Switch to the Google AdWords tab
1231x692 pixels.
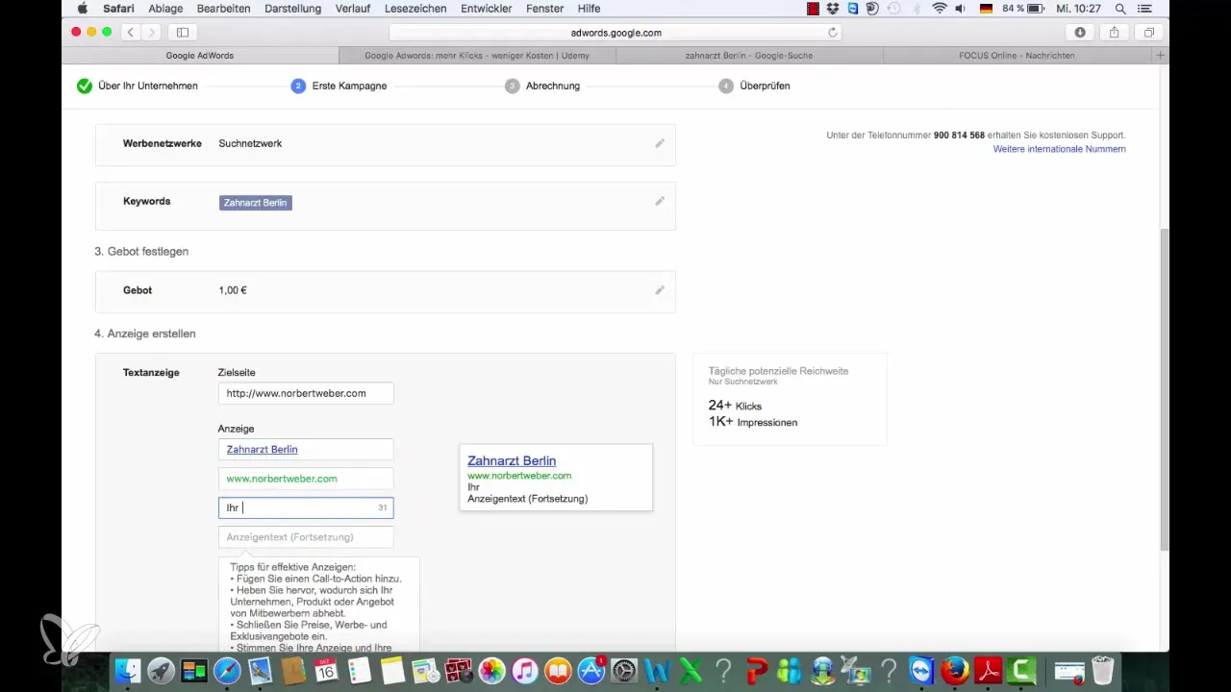200,56
